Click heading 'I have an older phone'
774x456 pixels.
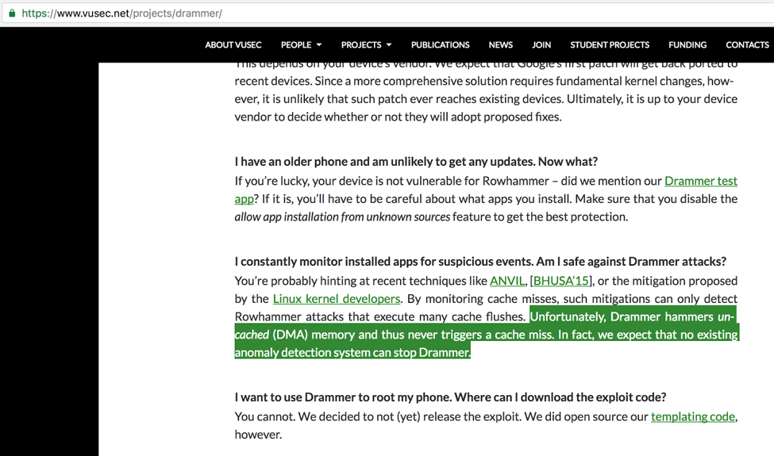coord(416,162)
